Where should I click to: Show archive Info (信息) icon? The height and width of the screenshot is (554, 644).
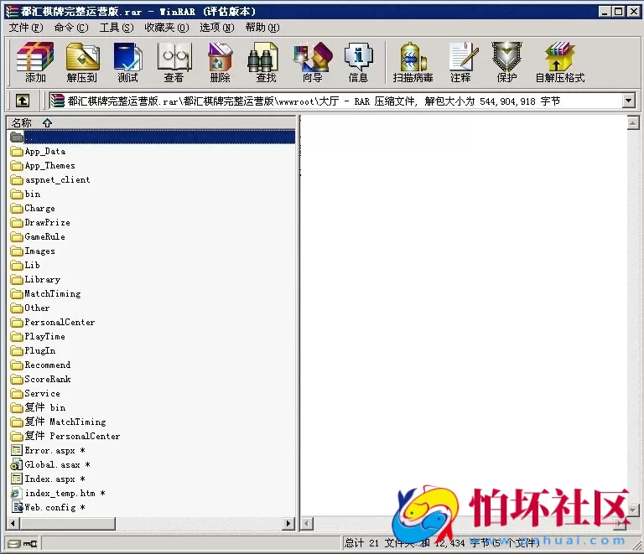(358, 62)
